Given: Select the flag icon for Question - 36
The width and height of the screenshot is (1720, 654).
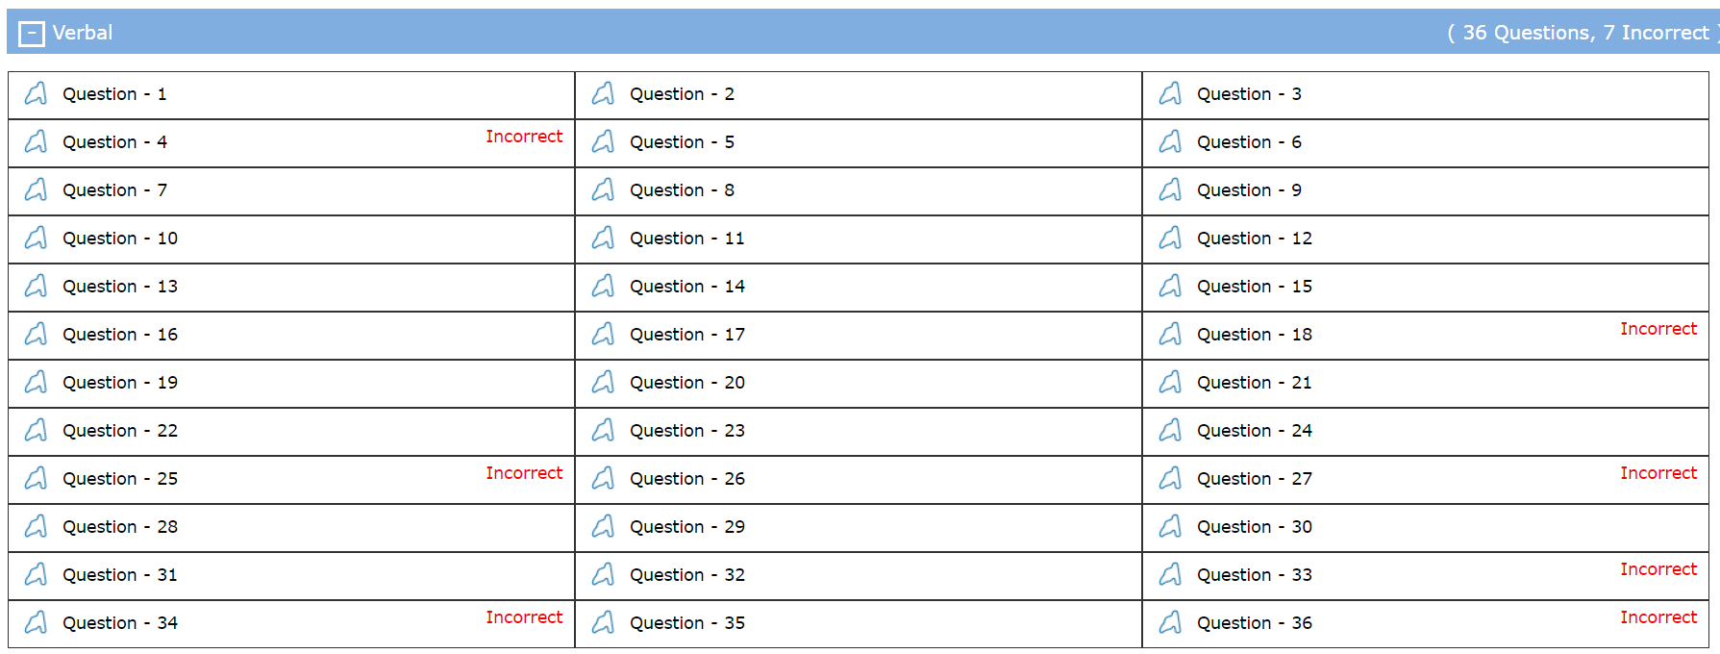Looking at the screenshot, I should click(1170, 622).
